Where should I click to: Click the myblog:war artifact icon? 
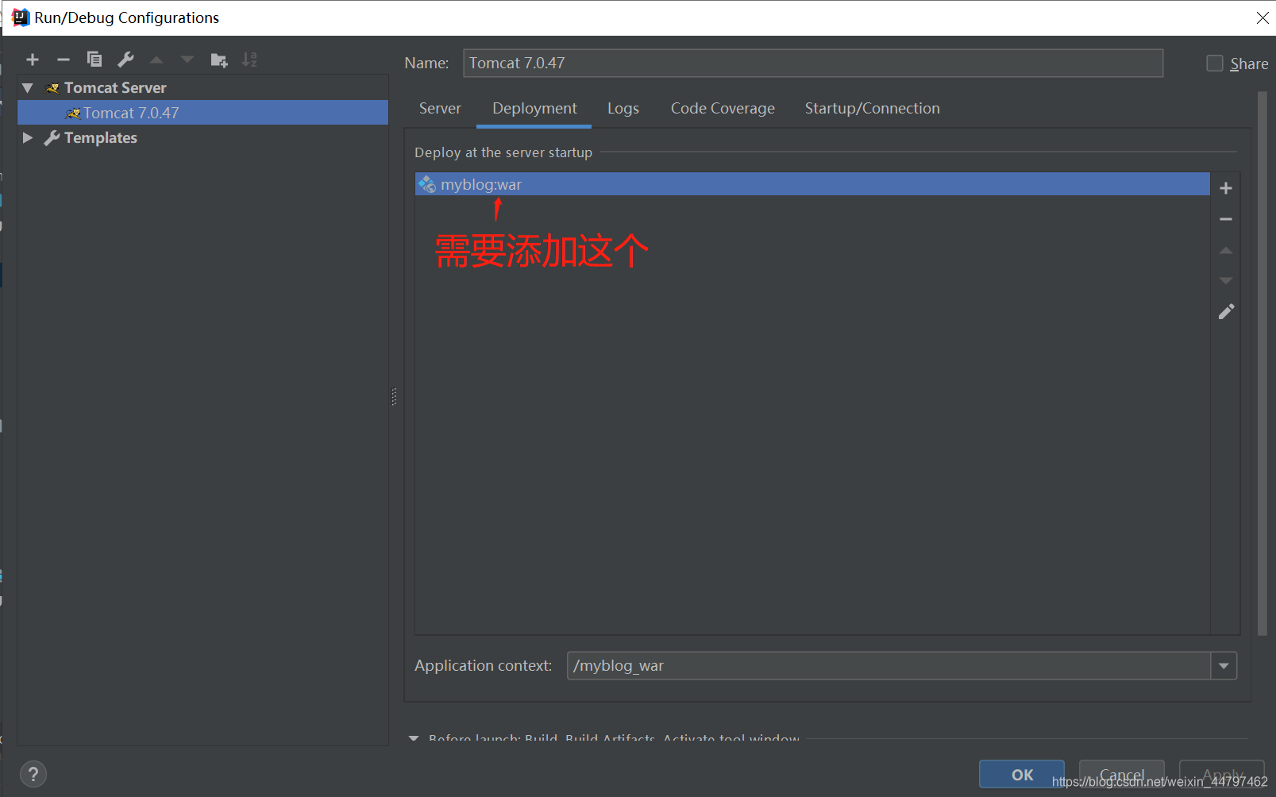[x=427, y=184]
